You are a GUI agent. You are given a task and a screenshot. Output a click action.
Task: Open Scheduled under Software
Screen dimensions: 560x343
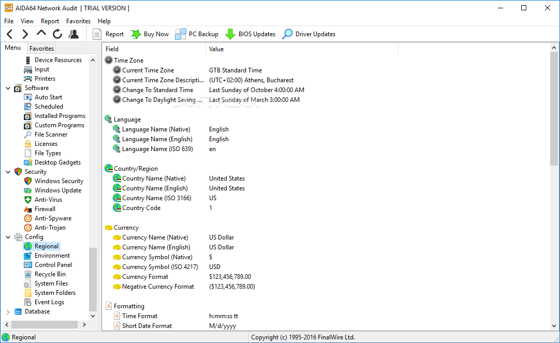click(x=43, y=107)
